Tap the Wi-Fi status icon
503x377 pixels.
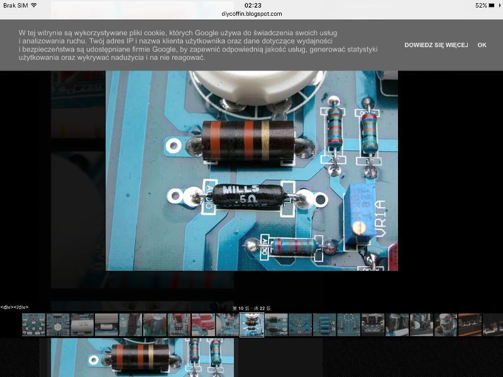(34, 5)
